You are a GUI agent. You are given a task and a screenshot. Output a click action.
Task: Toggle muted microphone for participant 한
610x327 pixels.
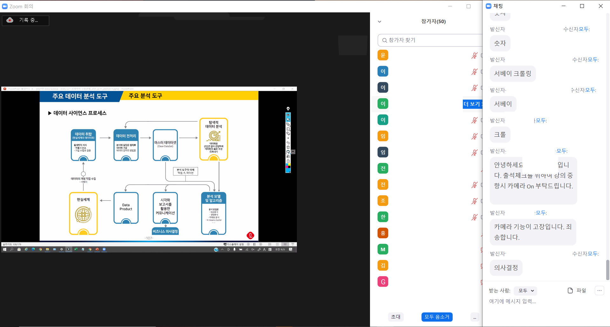[x=474, y=217]
